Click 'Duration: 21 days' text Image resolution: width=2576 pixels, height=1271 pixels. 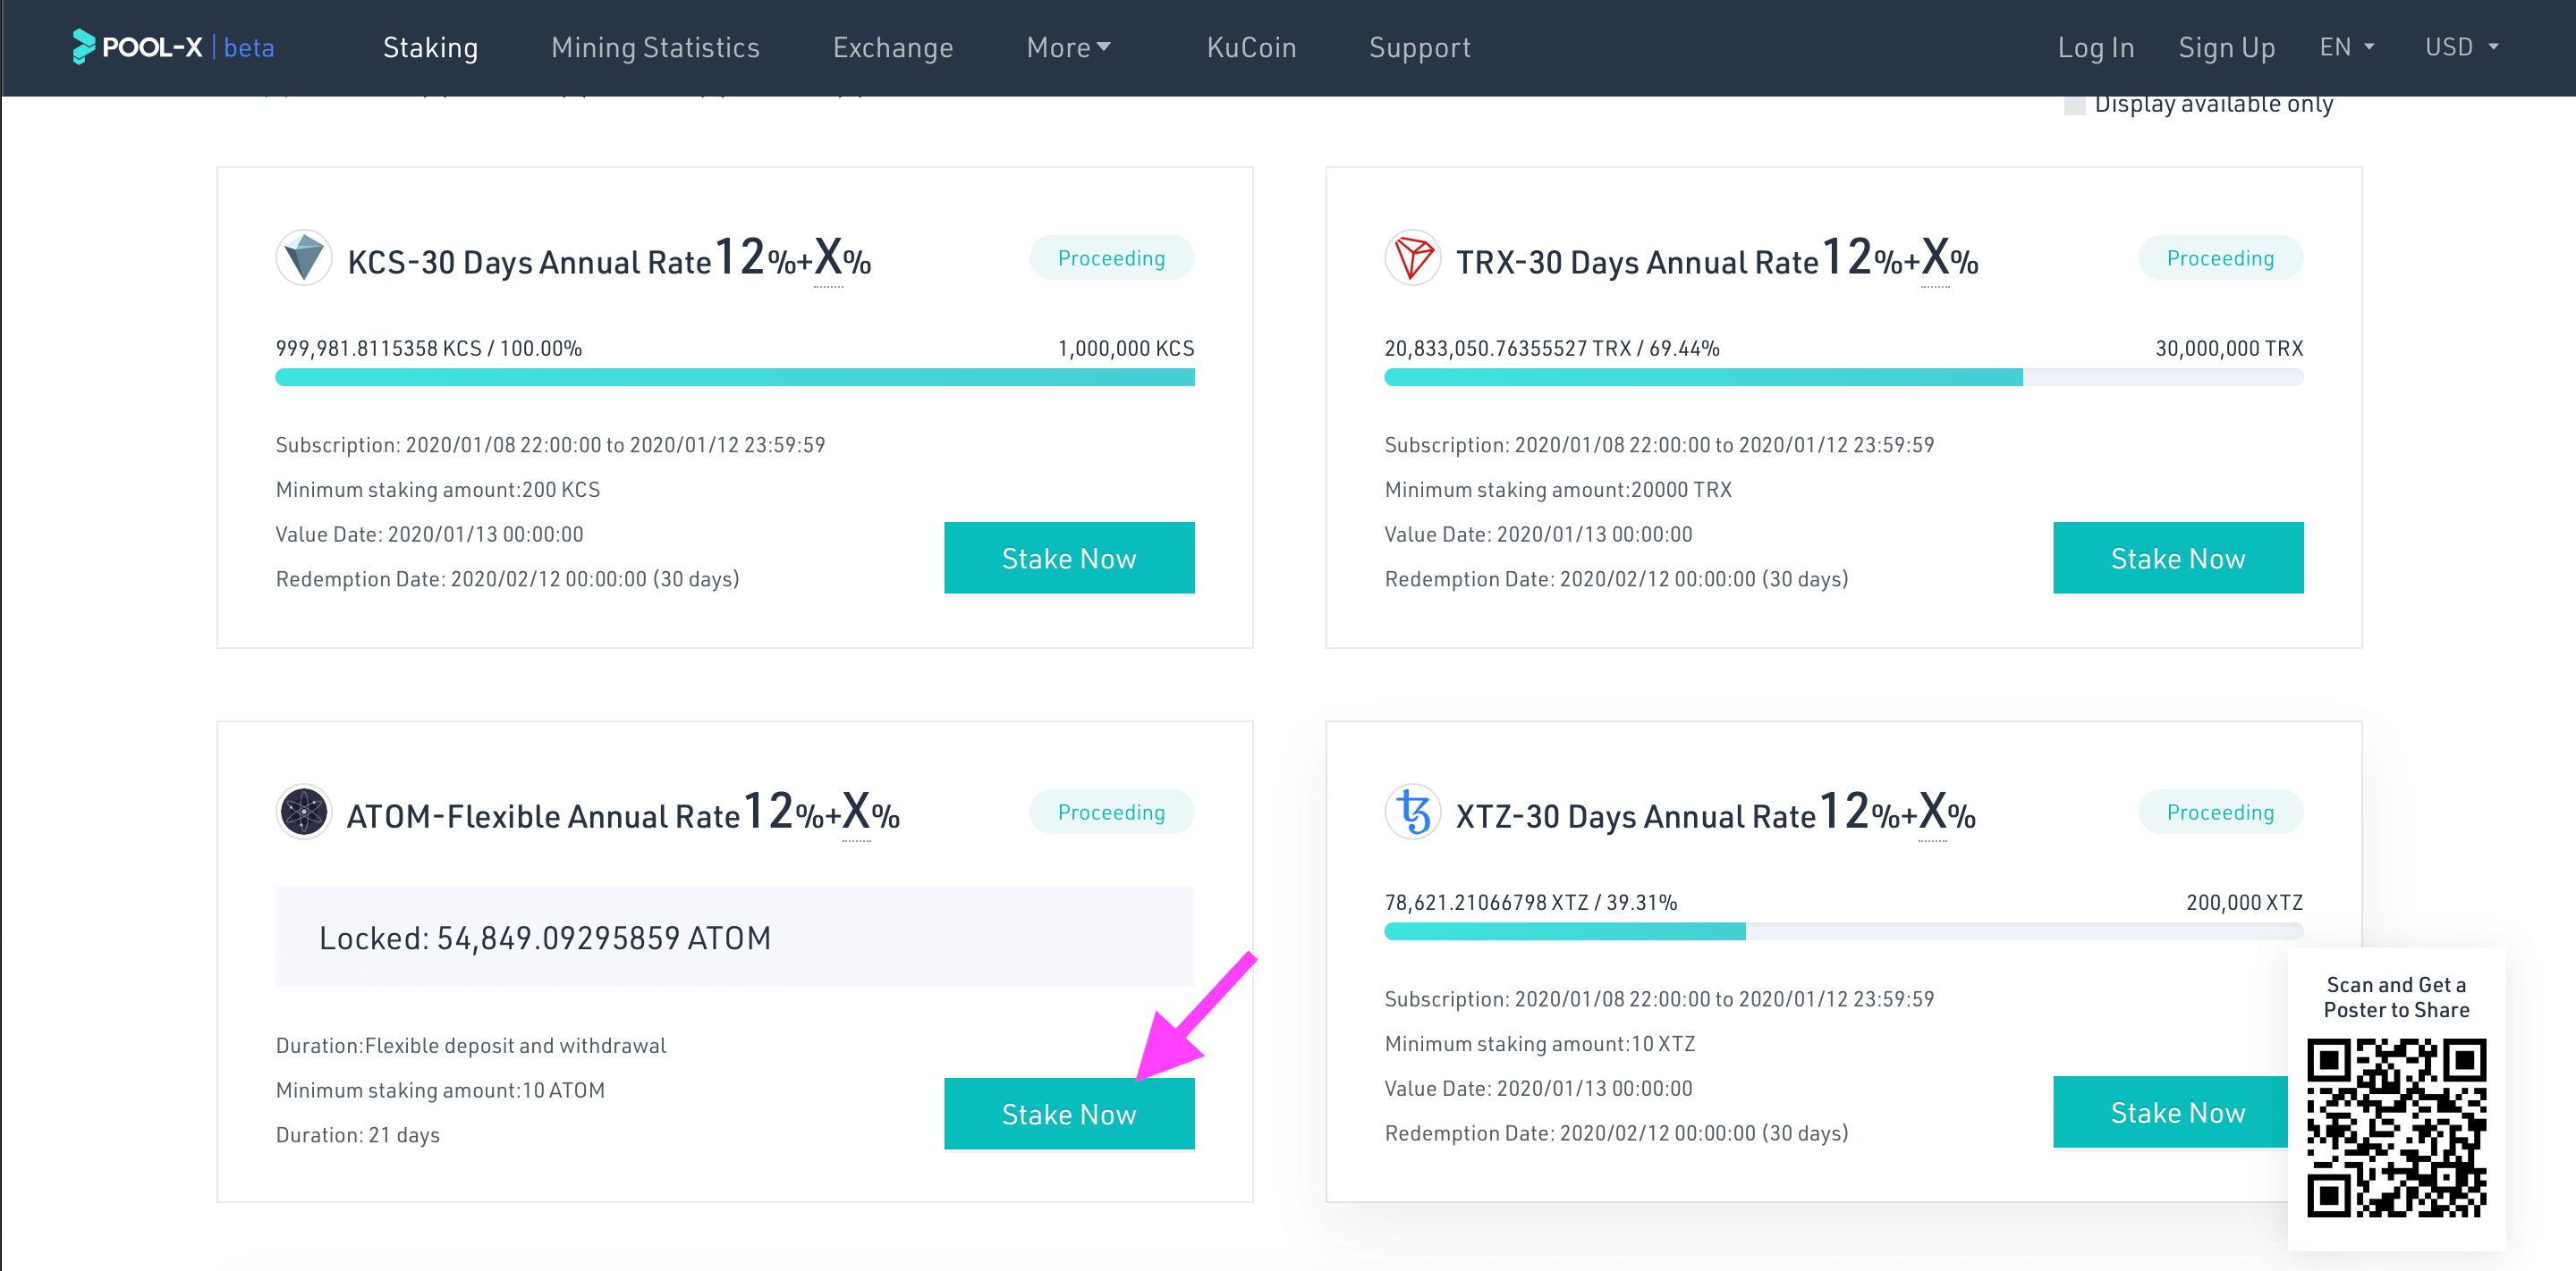click(358, 1135)
